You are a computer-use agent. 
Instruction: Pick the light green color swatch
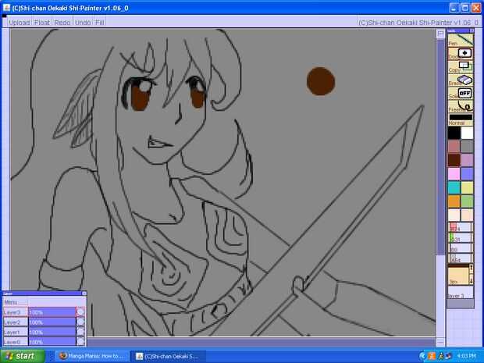(x=467, y=201)
